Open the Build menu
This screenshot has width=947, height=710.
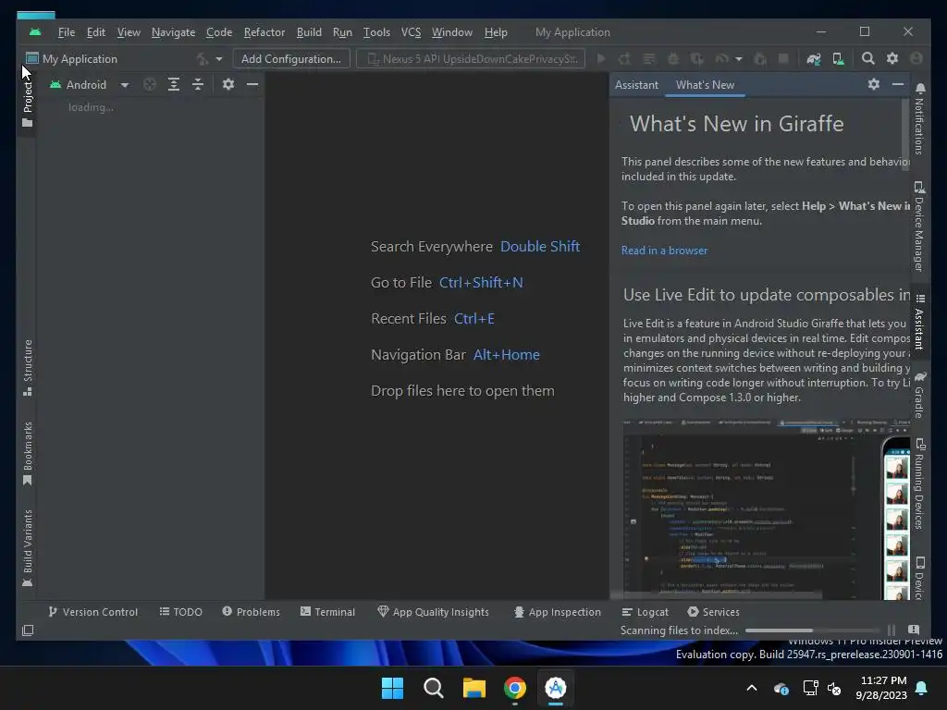(309, 32)
